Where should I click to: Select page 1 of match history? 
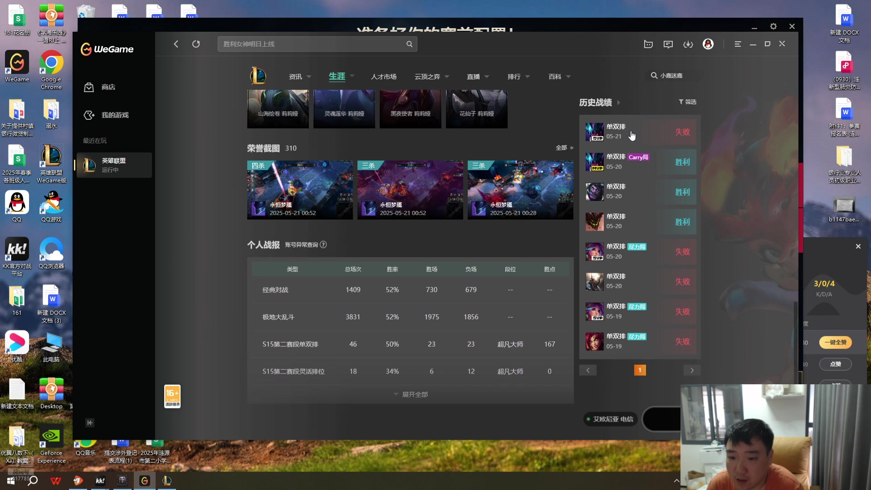pos(640,371)
